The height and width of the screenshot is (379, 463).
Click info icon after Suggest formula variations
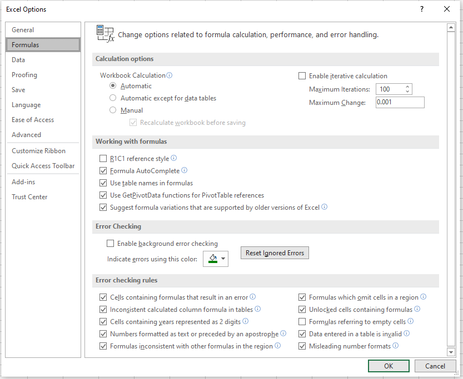point(325,207)
